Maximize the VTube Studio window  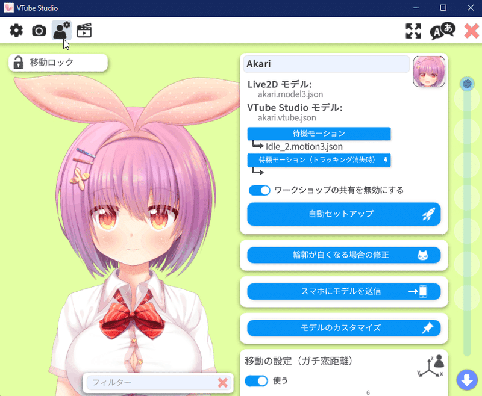click(x=443, y=8)
